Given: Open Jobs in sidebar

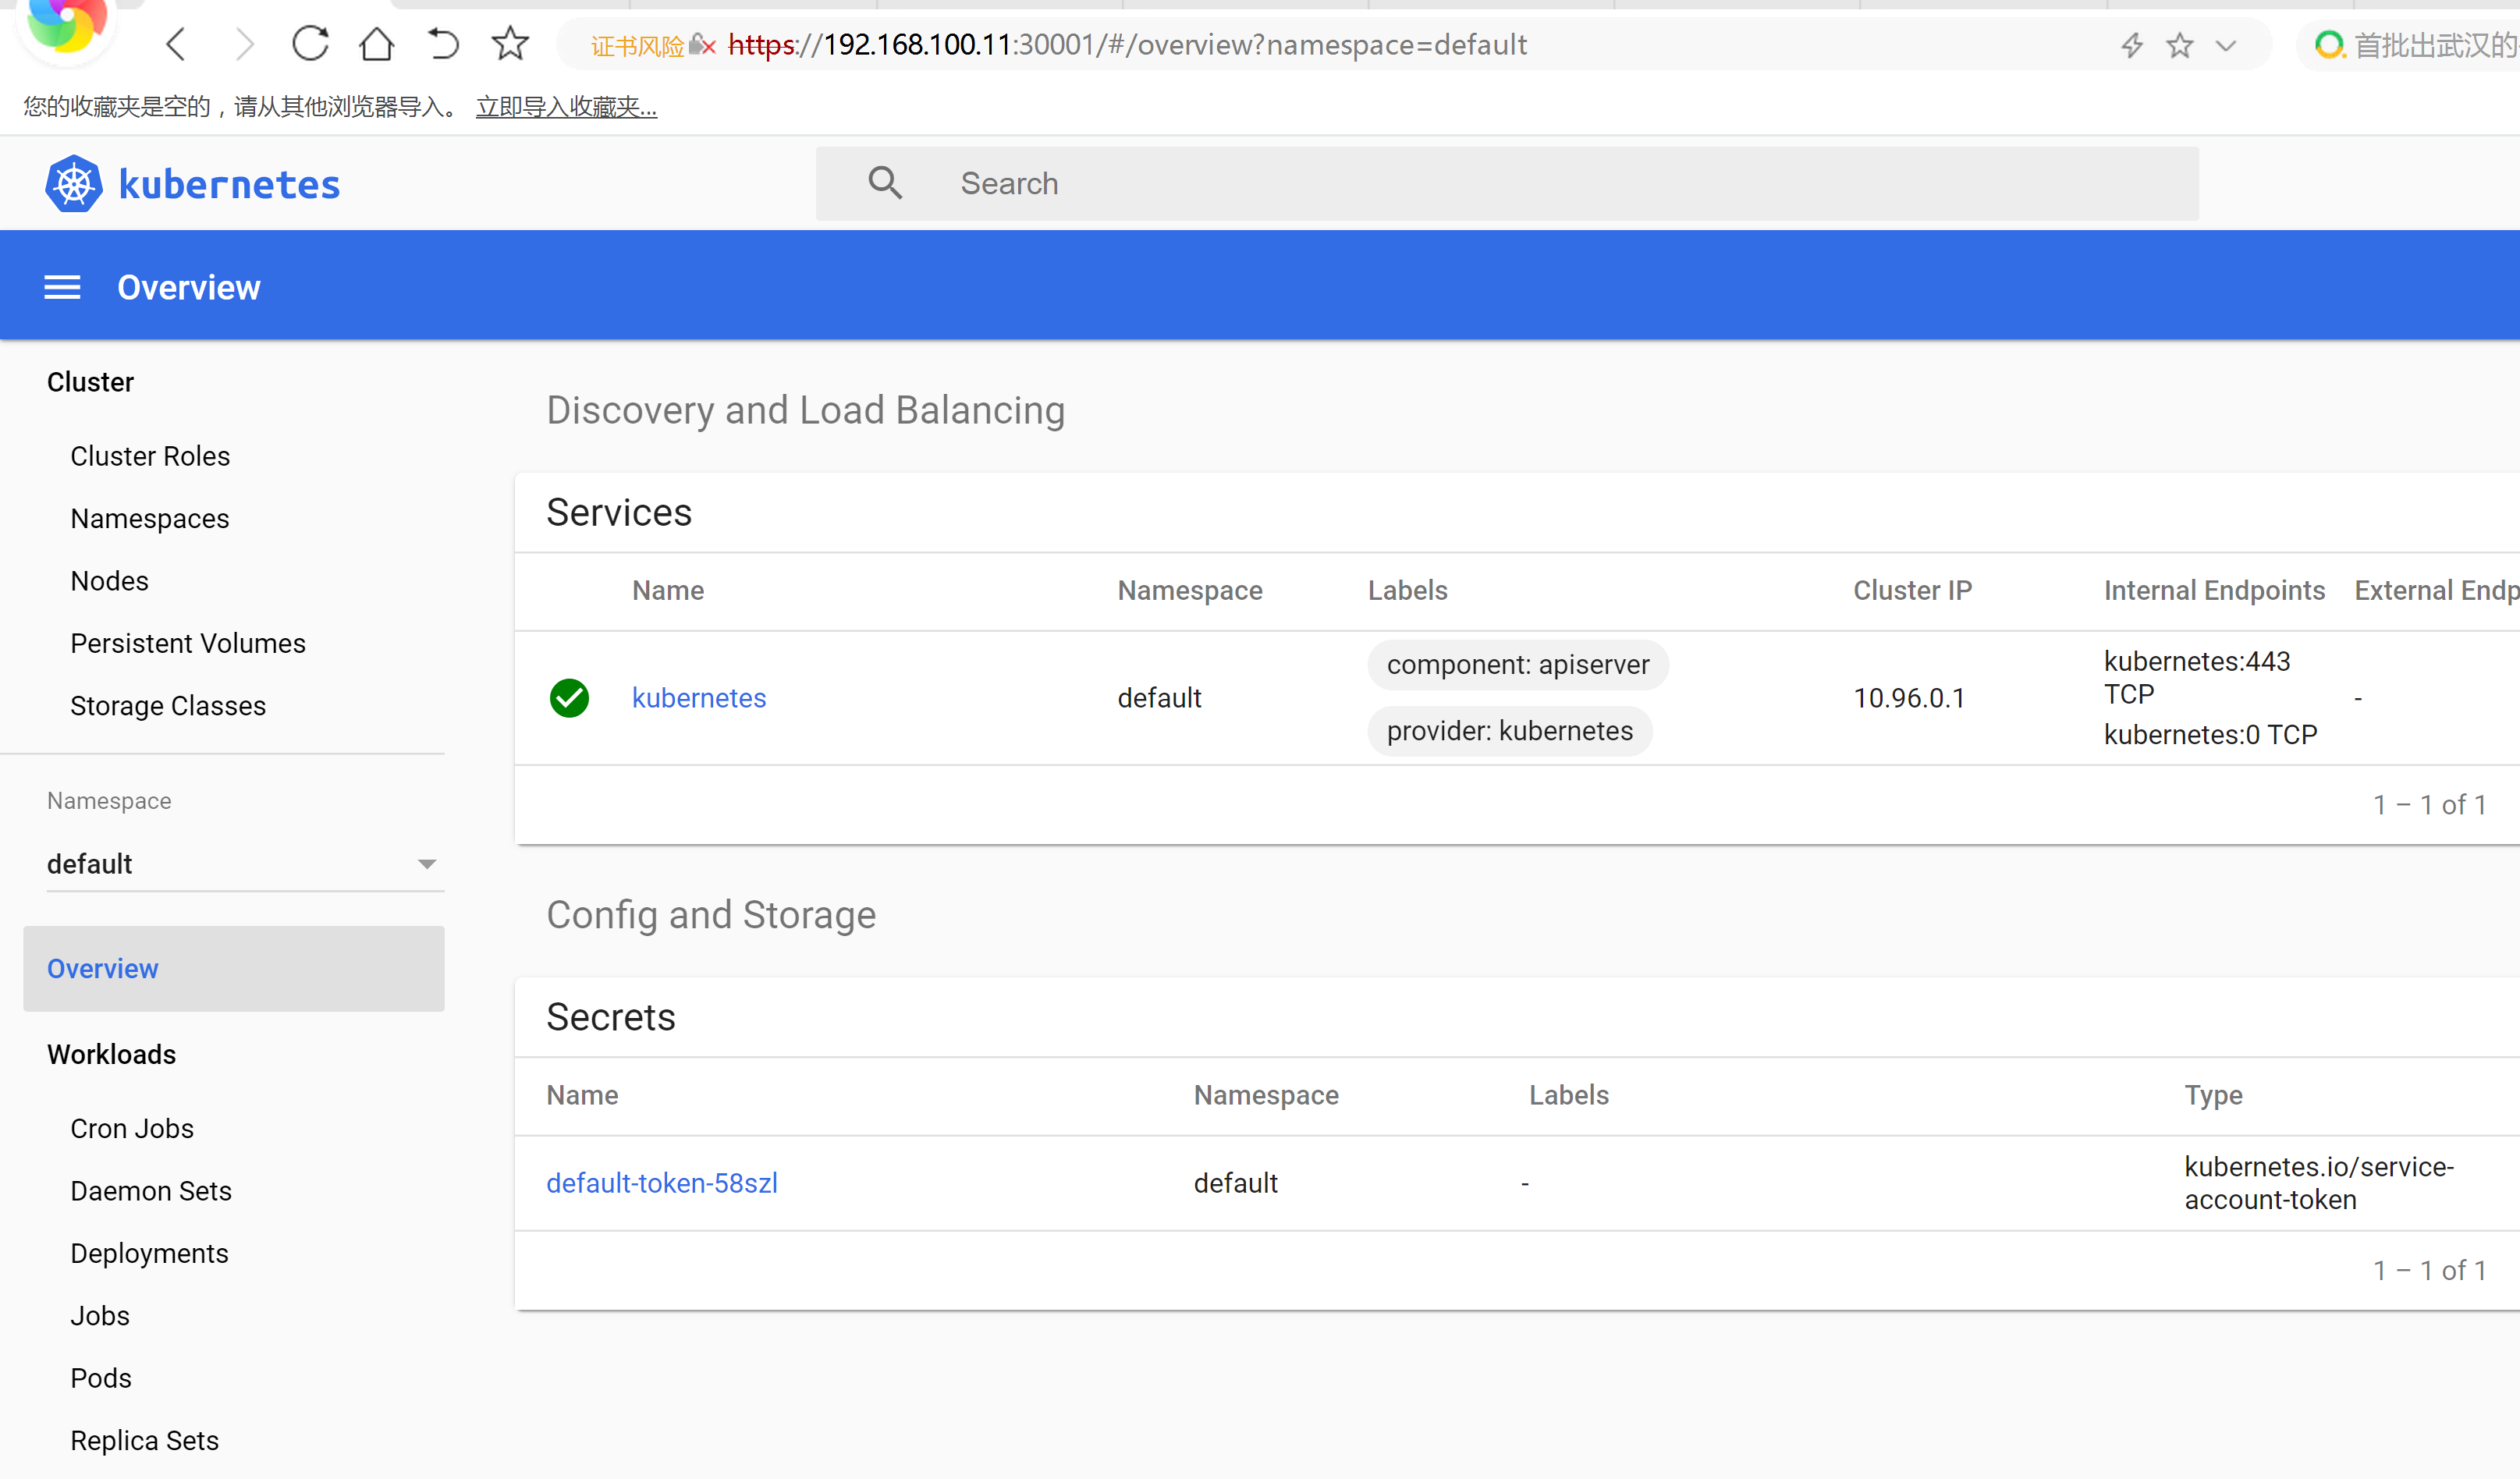Looking at the screenshot, I should [x=100, y=1316].
